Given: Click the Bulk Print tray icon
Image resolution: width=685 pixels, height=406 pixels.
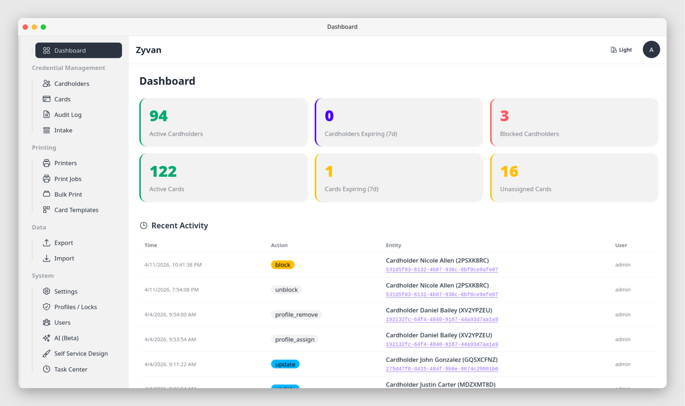Looking at the screenshot, I should [x=47, y=194].
